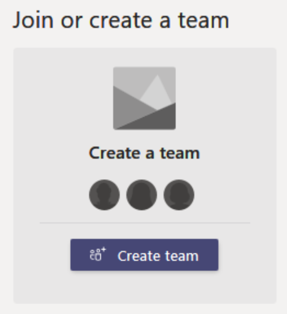Click empty card area below Create team button
This screenshot has width=287, height=314.
[145, 287]
